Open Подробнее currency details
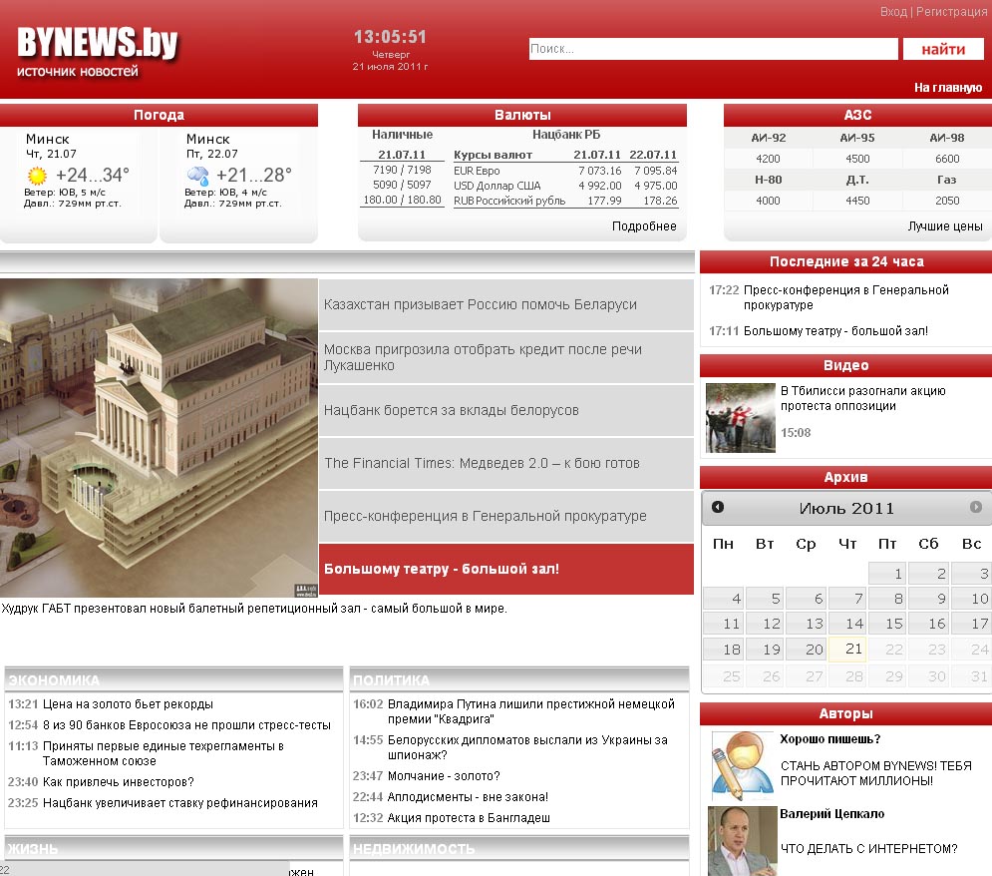 tap(644, 225)
